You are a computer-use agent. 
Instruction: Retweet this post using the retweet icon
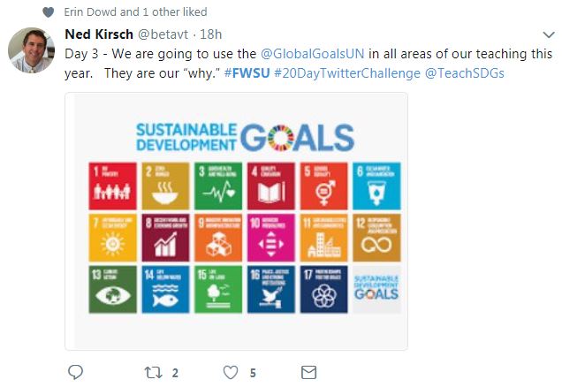(x=154, y=373)
